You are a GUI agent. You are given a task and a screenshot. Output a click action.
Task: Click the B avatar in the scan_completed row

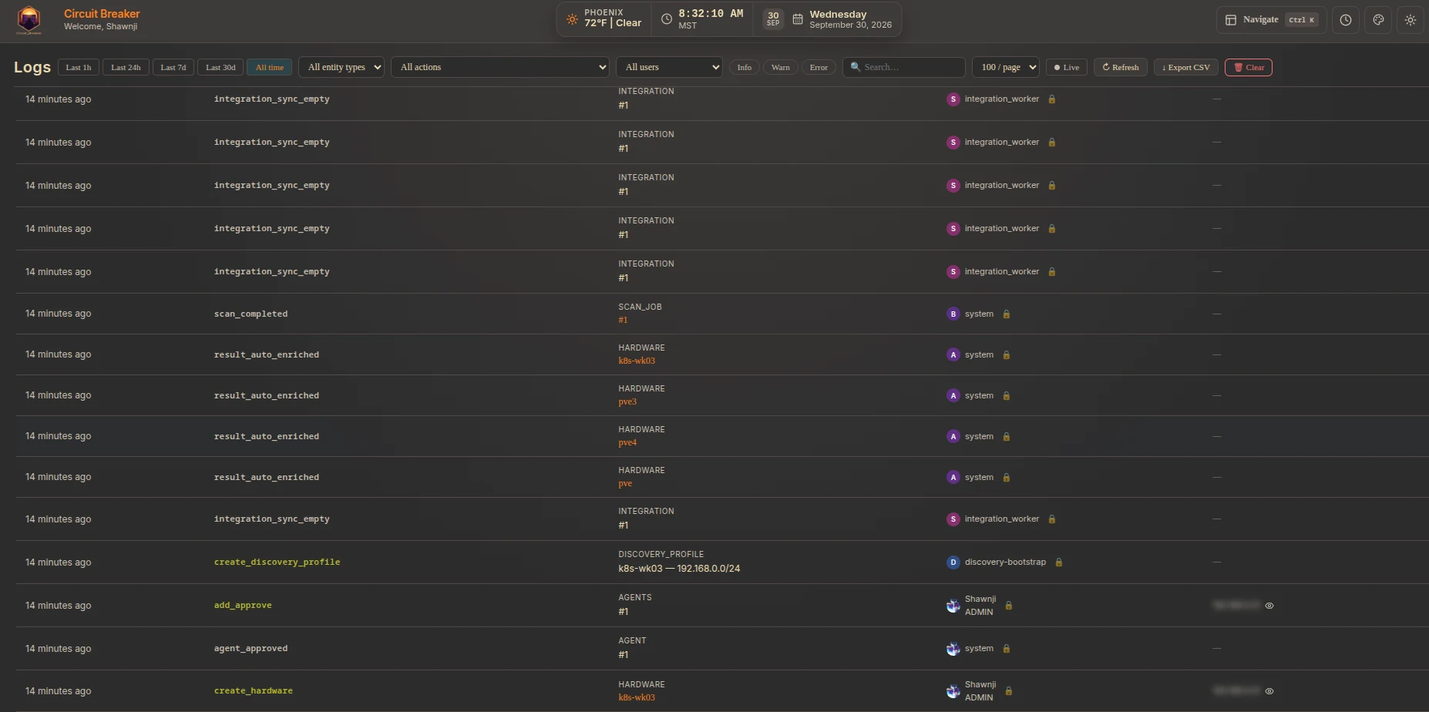point(953,314)
